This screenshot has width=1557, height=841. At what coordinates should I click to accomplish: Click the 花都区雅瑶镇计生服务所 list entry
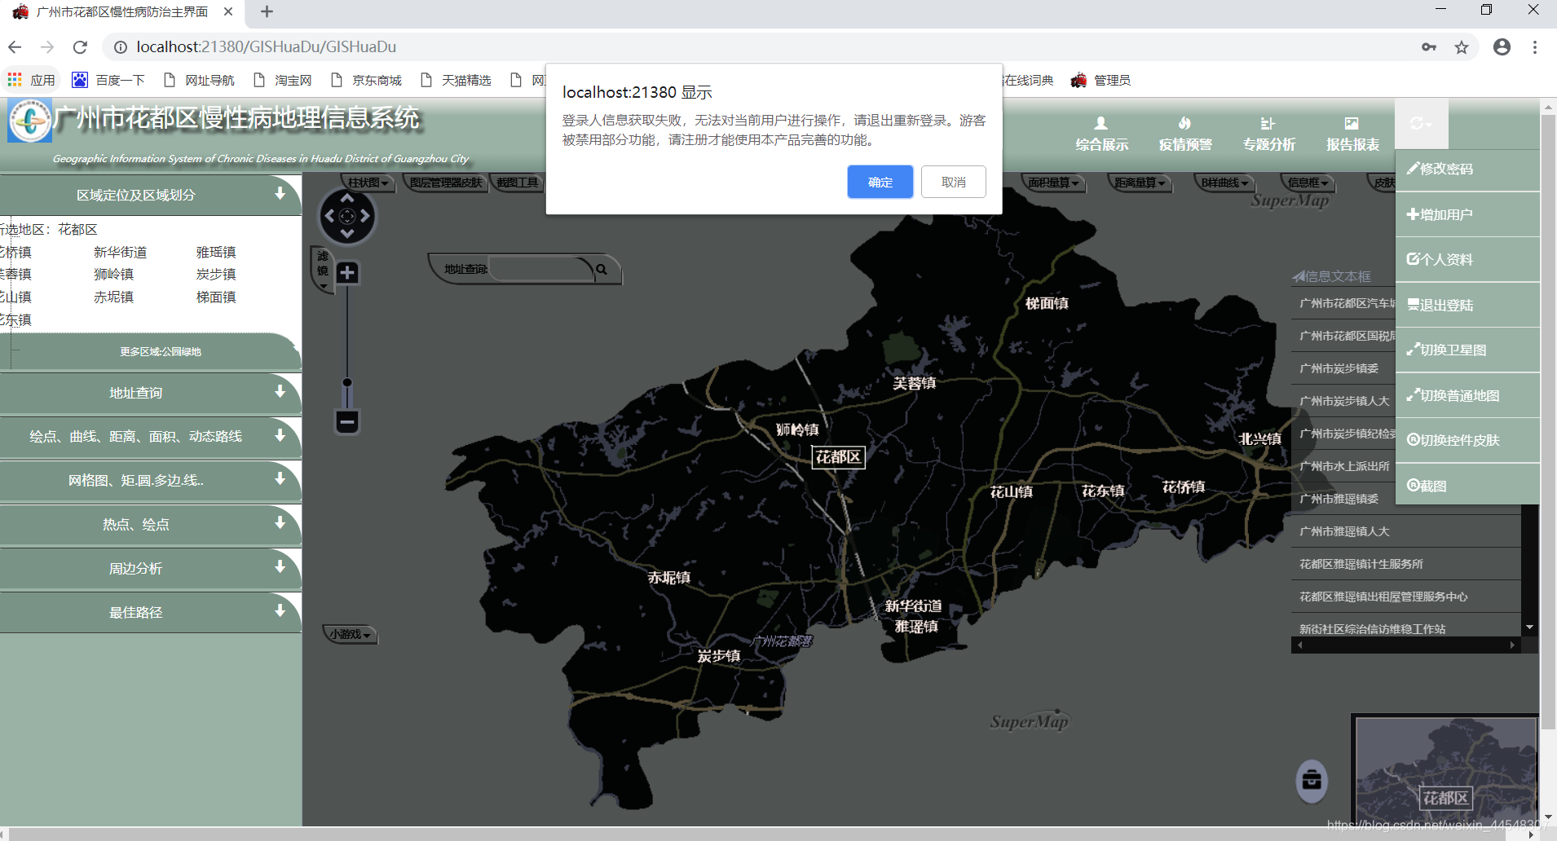[x=1406, y=564]
